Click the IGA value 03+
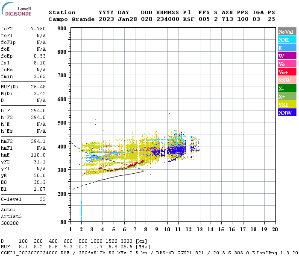 click(x=258, y=19)
